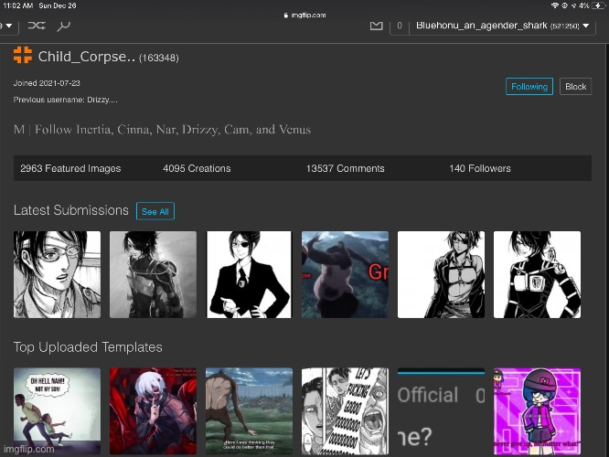Open the grayscale armored character submission
The width and height of the screenshot is (609, 457).
tap(153, 274)
